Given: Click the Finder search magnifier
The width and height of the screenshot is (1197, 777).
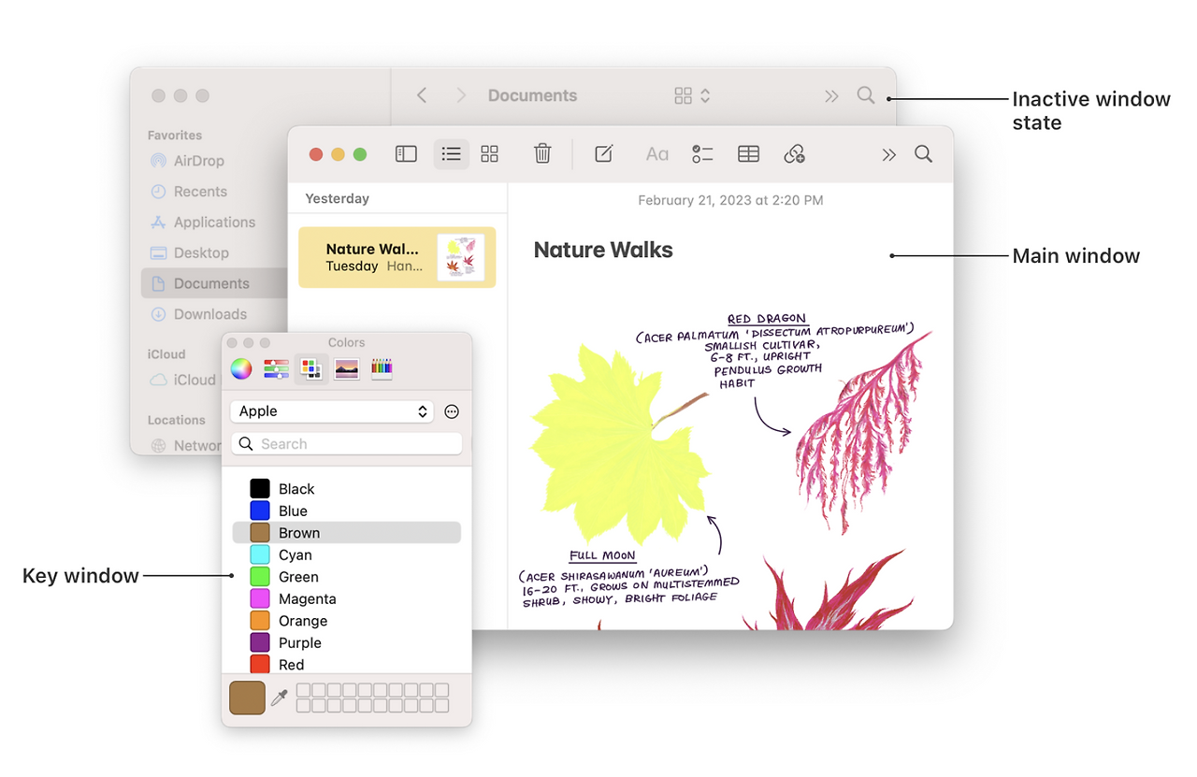Looking at the screenshot, I should tap(866, 95).
